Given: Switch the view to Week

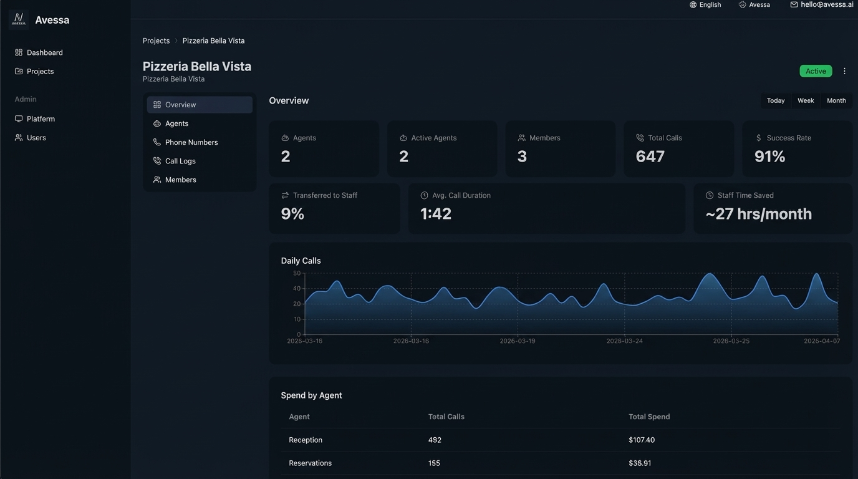Looking at the screenshot, I should (x=805, y=100).
